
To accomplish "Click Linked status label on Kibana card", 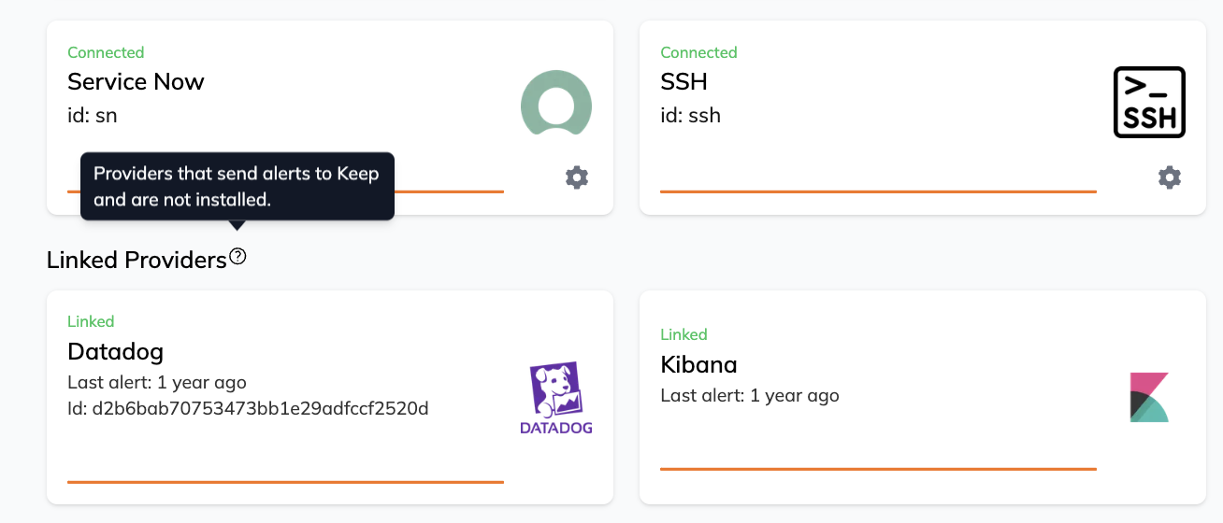I will click(x=683, y=334).
